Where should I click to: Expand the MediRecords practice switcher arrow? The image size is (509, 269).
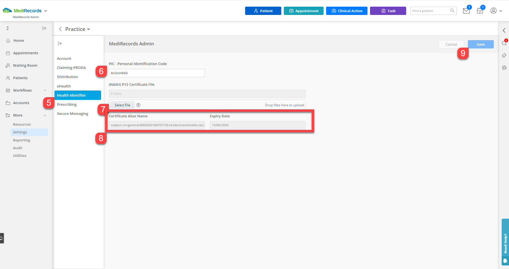point(46,11)
